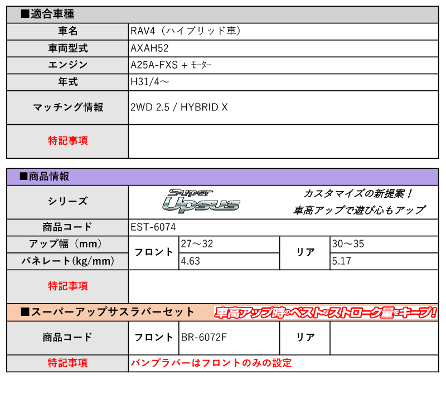This screenshot has height=395, width=446.
Task: Click the red stroke-keep banner graphic
Action: [x=326, y=313]
